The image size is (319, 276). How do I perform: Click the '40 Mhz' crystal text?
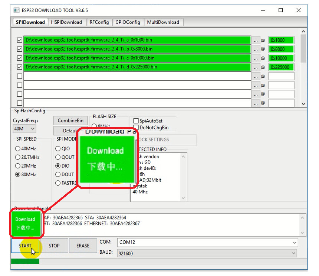(140, 192)
